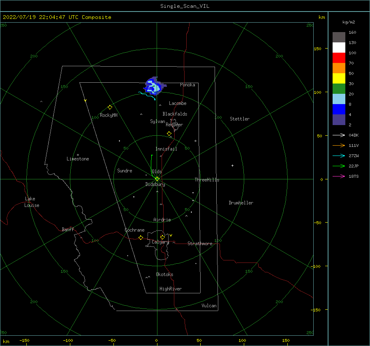
Task: Click the Lake Louise label
Action: (x=32, y=202)
